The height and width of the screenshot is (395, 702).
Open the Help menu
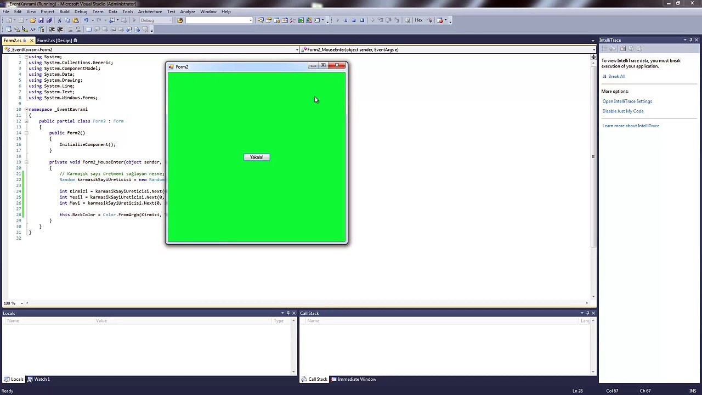(x=226, y=12)
